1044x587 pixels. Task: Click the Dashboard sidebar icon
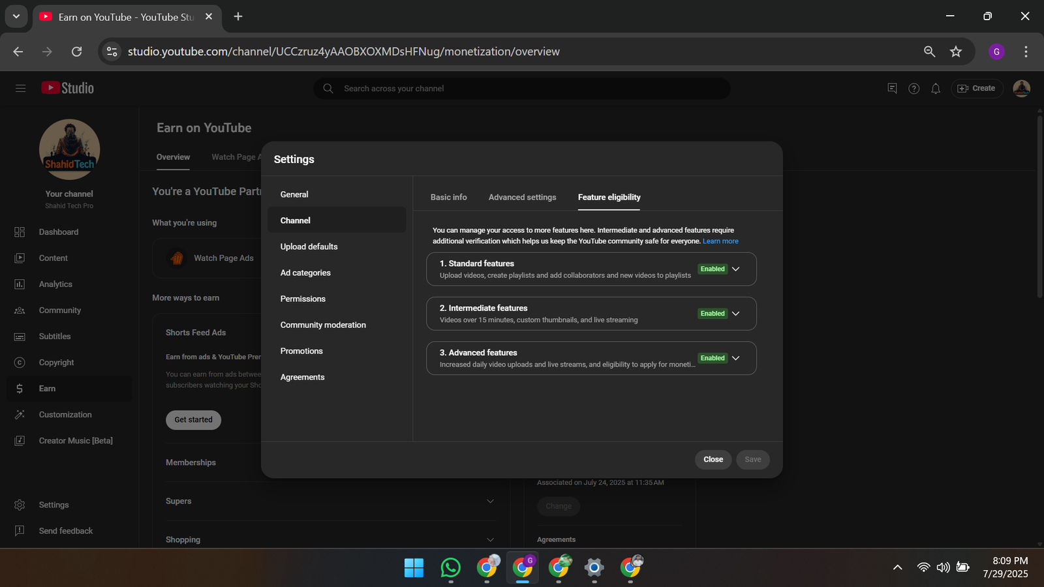click(20, 232)
